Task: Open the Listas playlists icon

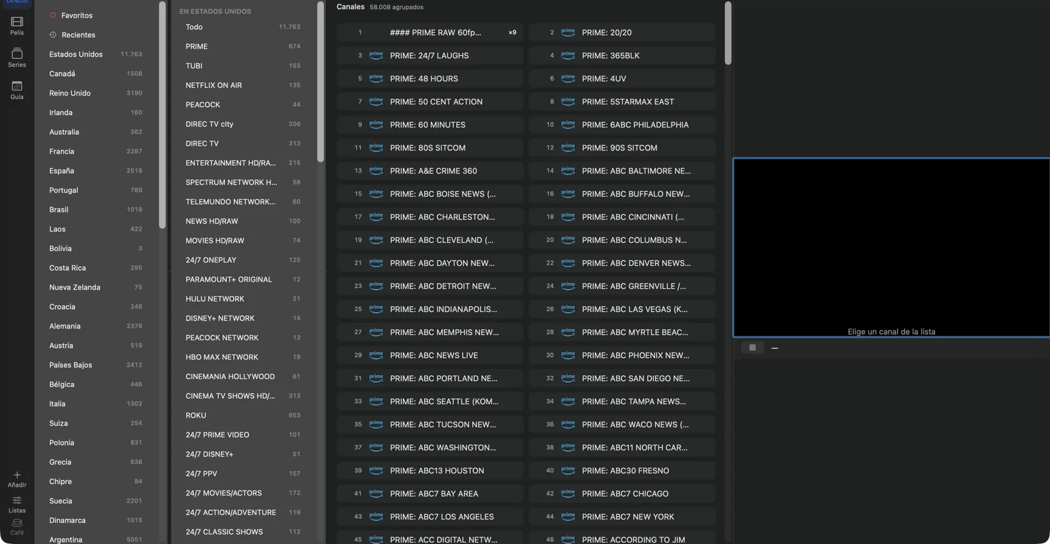Action: (17, 500)
